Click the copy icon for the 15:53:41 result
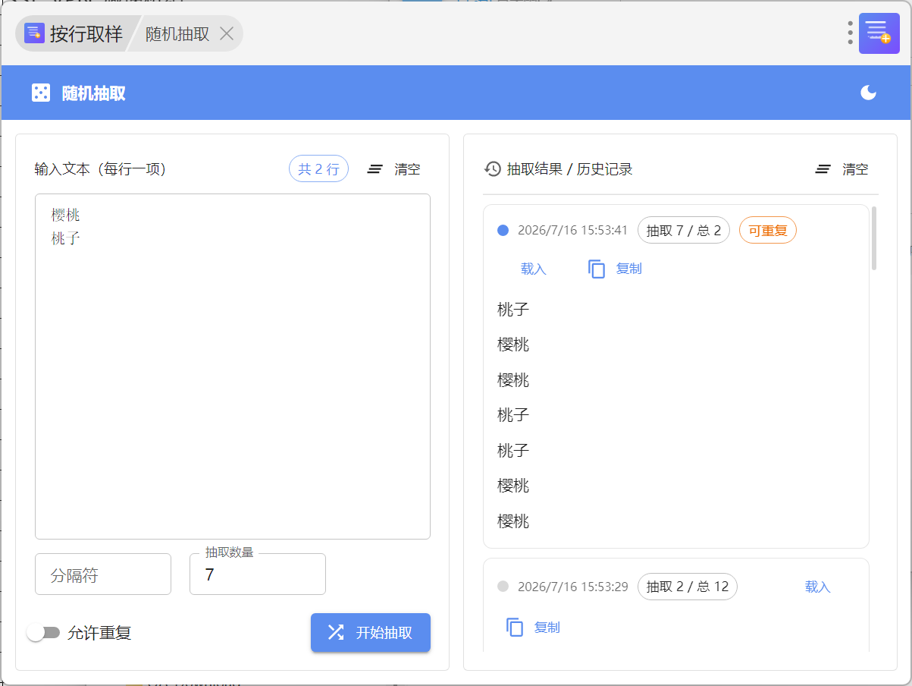 tap(597, 269)
